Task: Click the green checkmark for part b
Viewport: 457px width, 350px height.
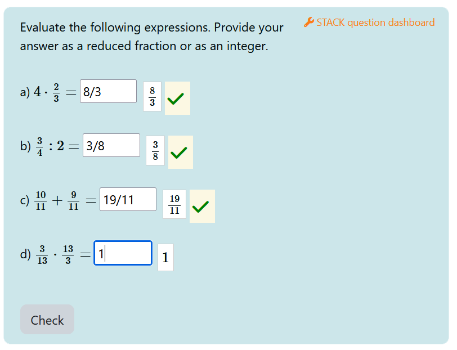Action: (180, 152)
